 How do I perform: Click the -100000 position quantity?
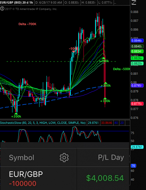click(23, 183)
